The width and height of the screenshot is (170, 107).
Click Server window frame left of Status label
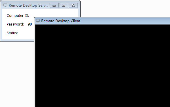tap(1, 33)
